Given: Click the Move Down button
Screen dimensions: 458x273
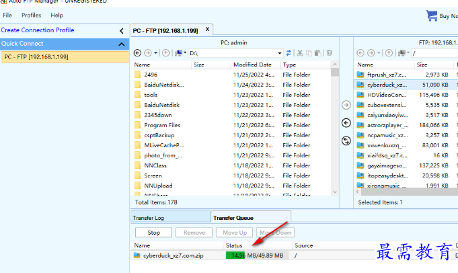Looking at the screenshot, I should pos(275,233).
